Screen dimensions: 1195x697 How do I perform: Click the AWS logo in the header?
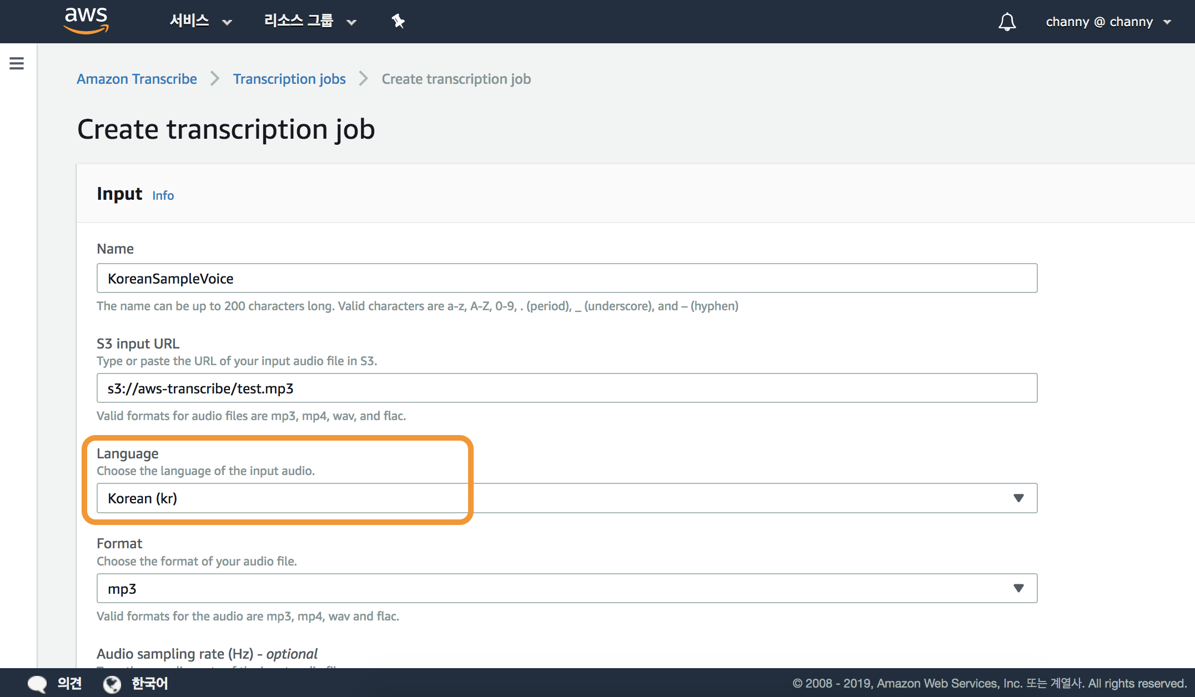86,21
